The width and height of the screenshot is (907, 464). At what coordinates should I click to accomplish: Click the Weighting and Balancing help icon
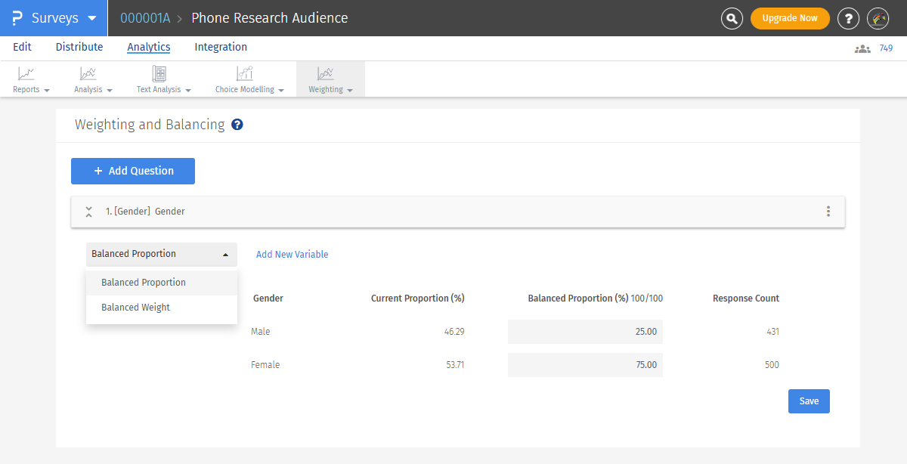pos(237,125)
